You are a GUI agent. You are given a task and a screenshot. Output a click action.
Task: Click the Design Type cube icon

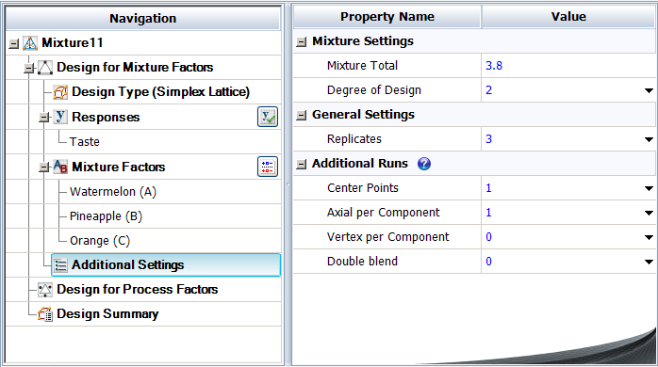60,92
